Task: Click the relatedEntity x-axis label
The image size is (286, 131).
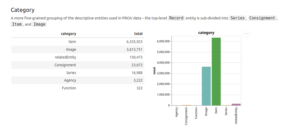Action: pos(236,115)
